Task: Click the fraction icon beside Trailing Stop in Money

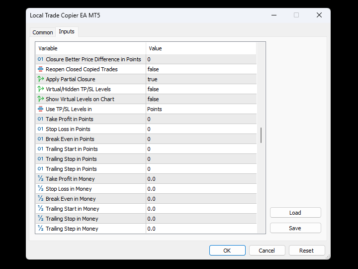Action: [x=40, y=219]
